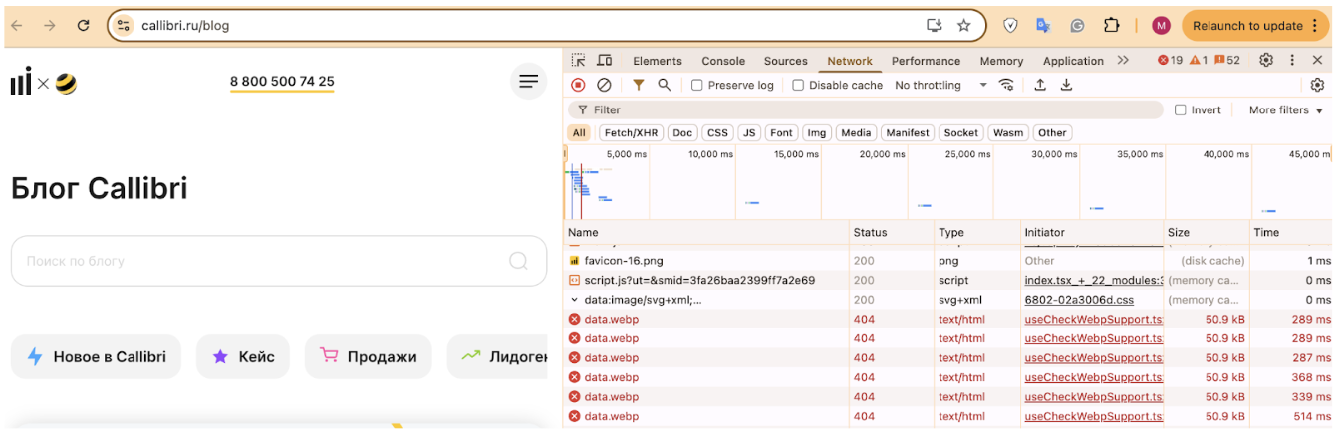Expand the More filters dropdown
This screenshot has height=436, width=1343.
1286,110
